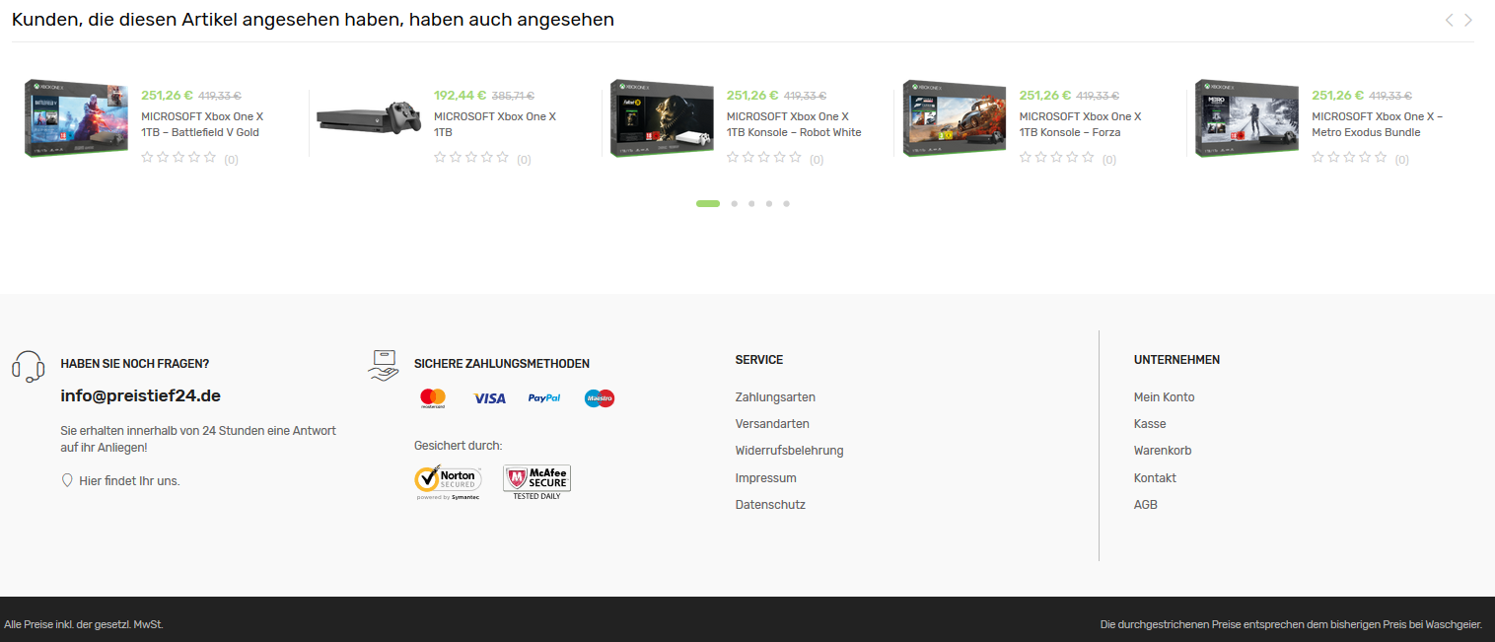
Task: Open Metro Exodus Bundle product image
Action: click(1248, 118)
